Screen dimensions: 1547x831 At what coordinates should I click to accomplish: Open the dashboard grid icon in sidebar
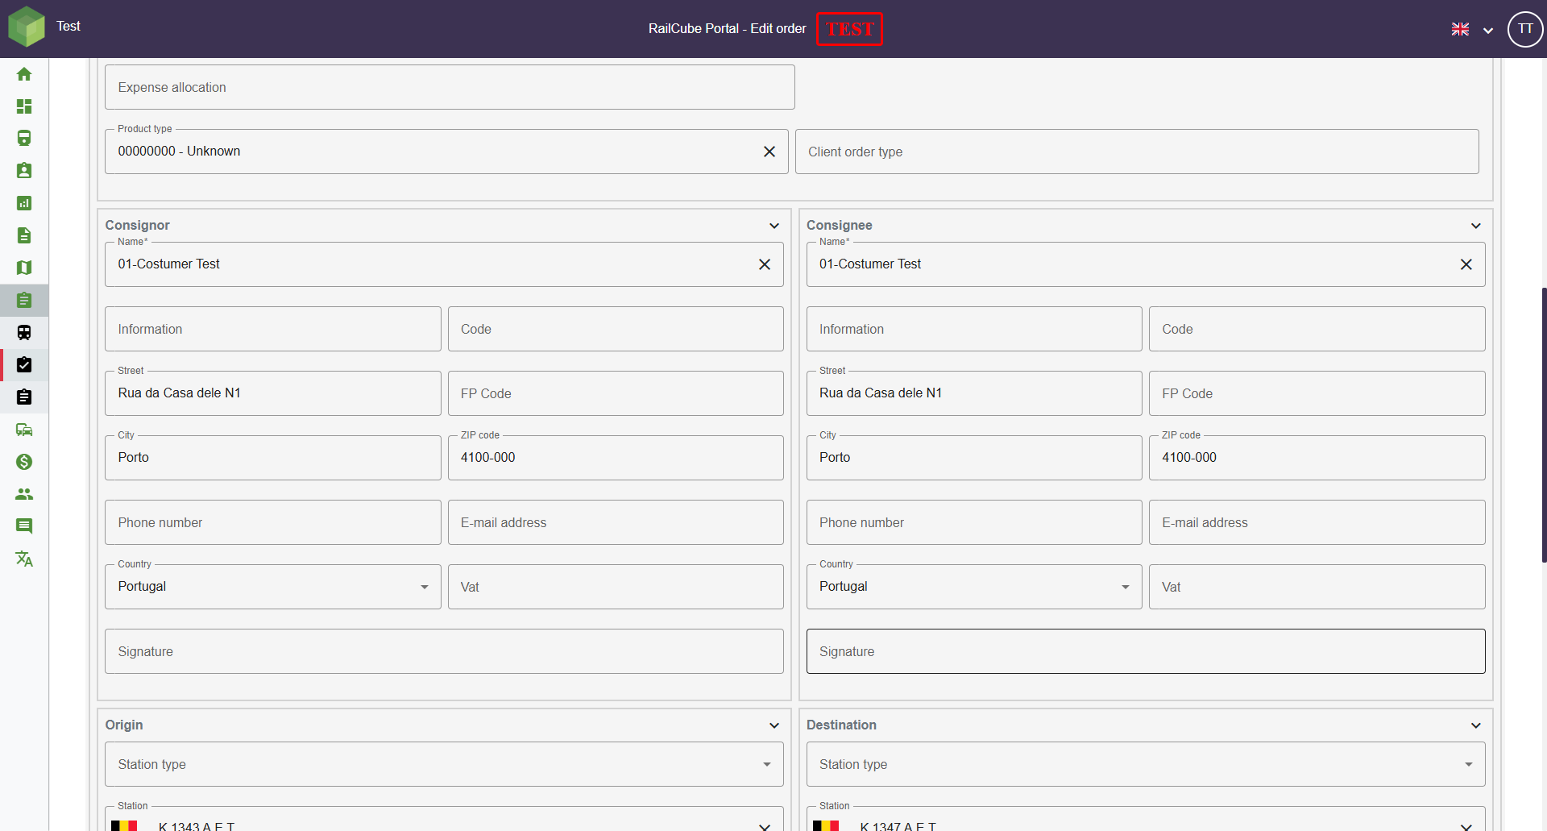[x=24, y=106]
